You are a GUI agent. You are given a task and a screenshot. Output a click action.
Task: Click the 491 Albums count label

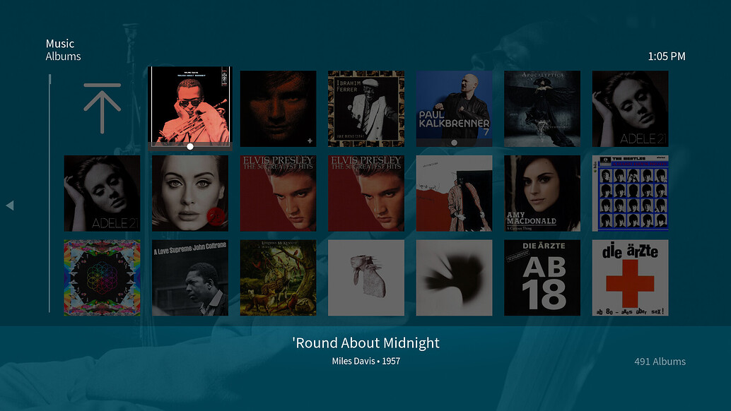(660, 362)
